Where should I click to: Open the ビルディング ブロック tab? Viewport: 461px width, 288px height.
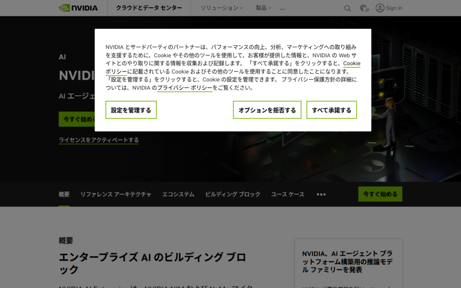pos(233,194)
